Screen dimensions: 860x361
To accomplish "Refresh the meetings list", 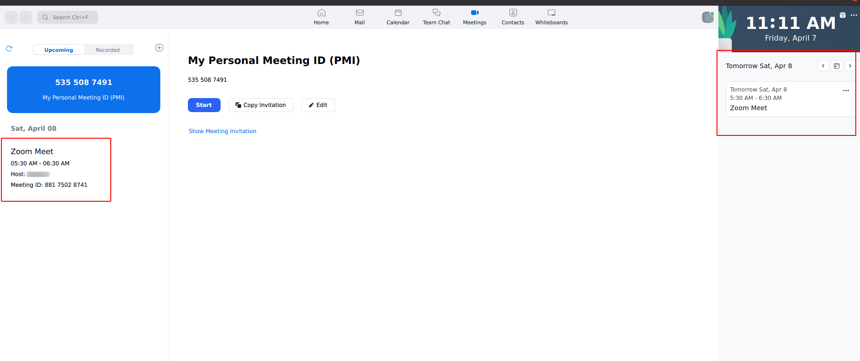I will pos(9,49).
